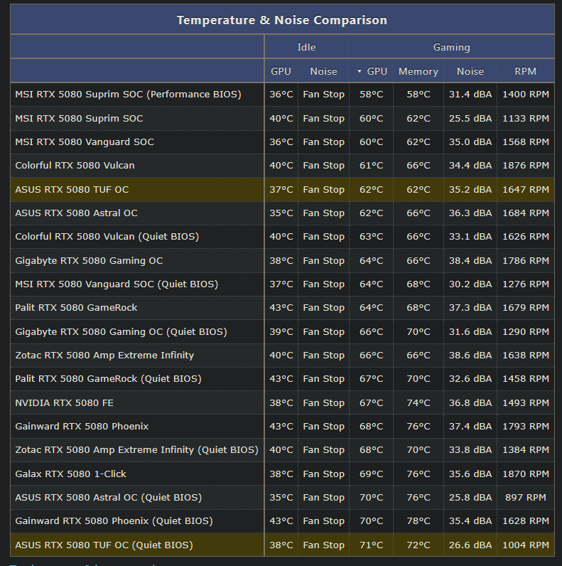The width and height of the screenshot is (562, 566).
Task: Click 33.1 dBA noise value
Action: pos(470,237)
